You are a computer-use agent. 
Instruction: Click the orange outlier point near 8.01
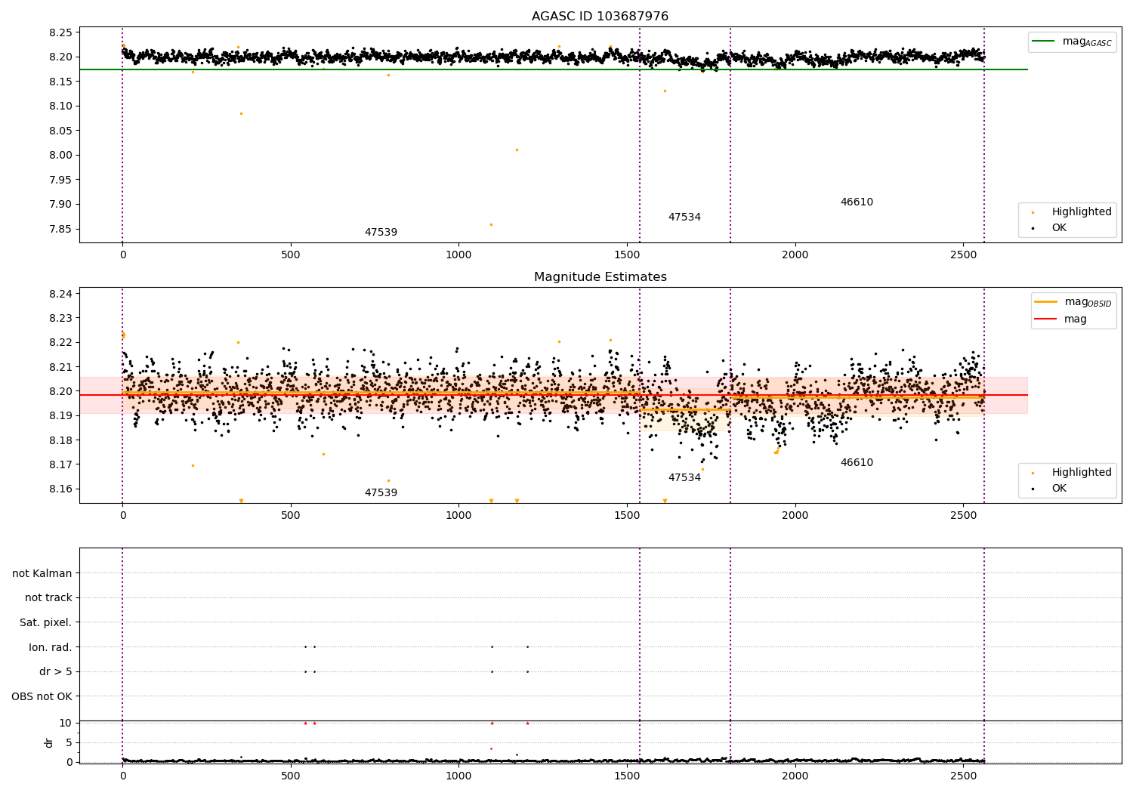(x=517, y=150)
